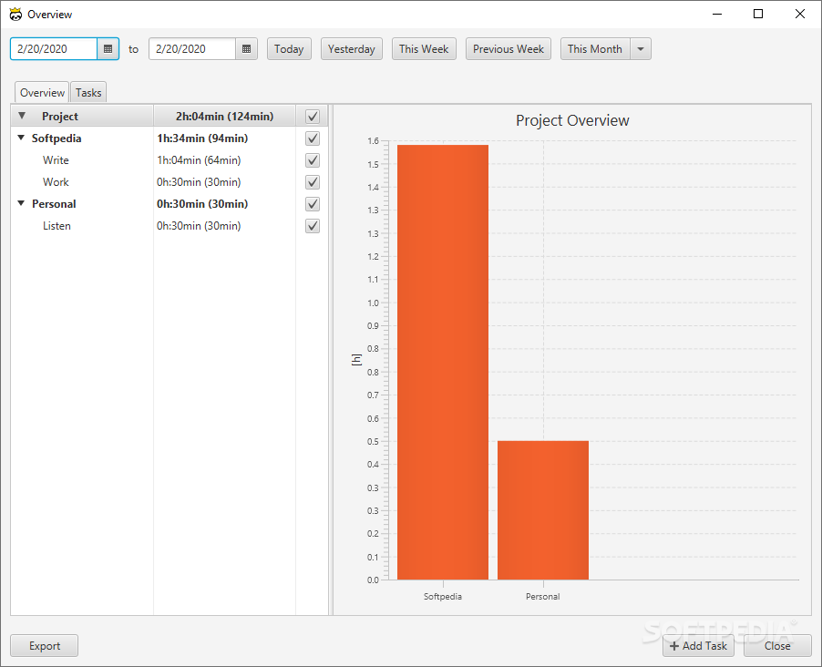The image size is (822, 667).
Task: Click the 1h:04min (64min) duration
Action: click(x=199, y=160)
